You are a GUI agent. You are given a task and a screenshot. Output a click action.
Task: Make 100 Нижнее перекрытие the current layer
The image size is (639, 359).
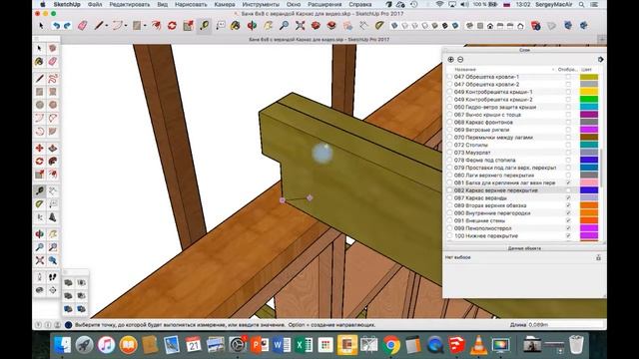coord(449,236)
